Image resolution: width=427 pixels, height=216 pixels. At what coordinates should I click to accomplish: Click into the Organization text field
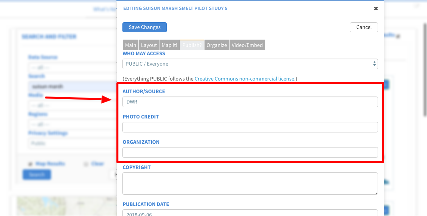250,152
